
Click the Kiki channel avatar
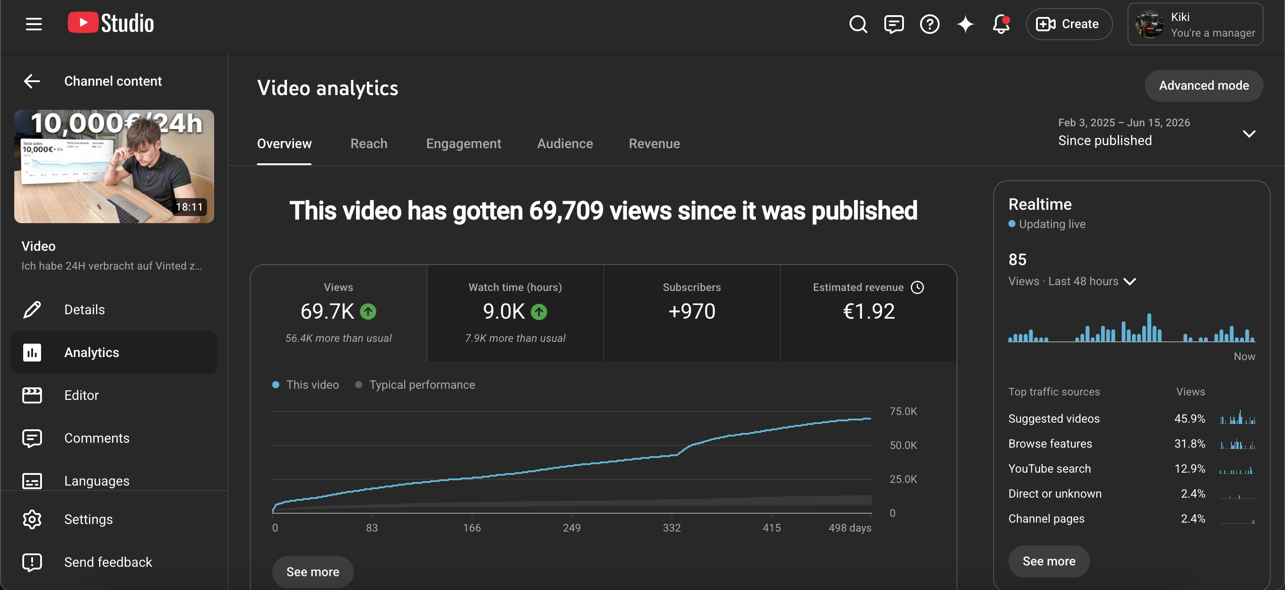(1149, 24)
